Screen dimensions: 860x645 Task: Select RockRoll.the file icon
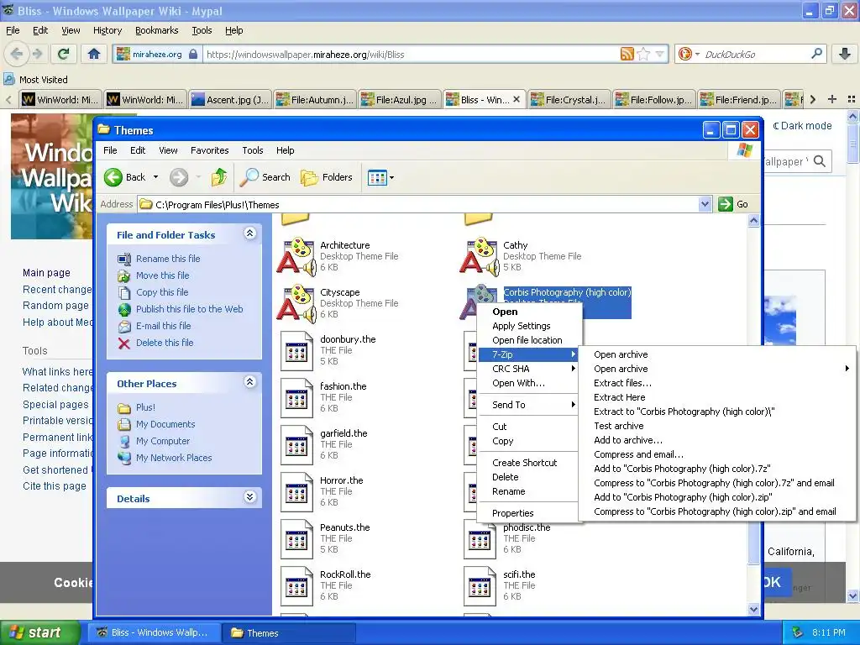(296, 586)
